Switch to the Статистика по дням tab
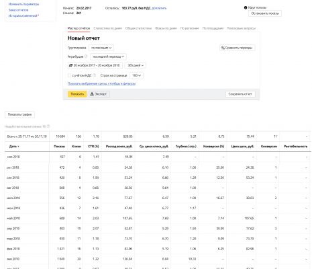This screenshot has height=269, width=312. (x=107, y=28)
